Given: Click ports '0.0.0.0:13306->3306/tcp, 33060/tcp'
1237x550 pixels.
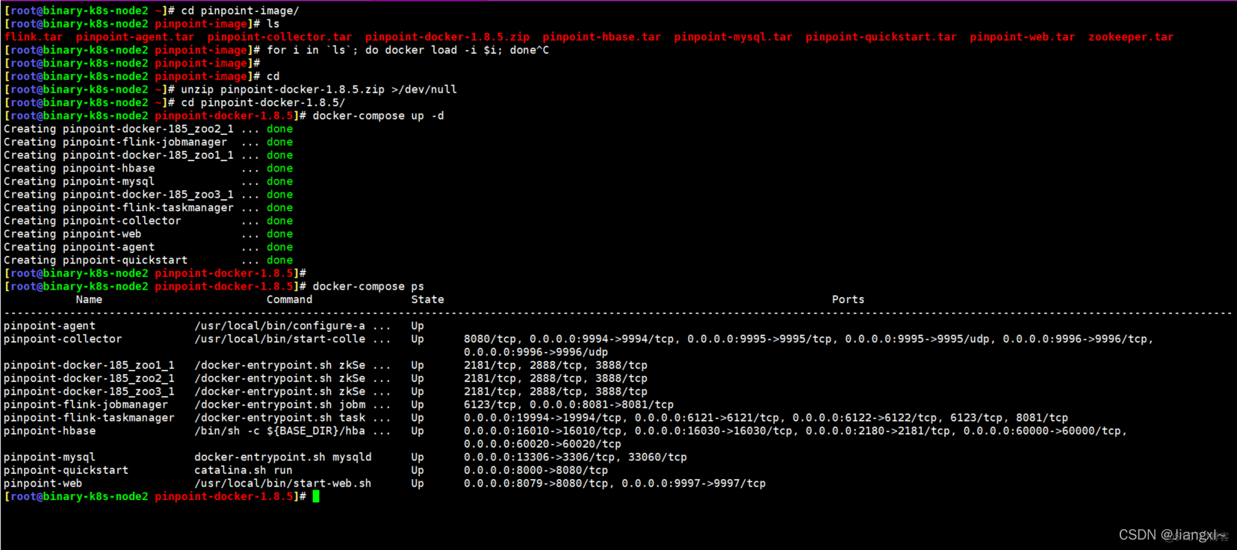Looking at the screenshot, I should (575, 457).
